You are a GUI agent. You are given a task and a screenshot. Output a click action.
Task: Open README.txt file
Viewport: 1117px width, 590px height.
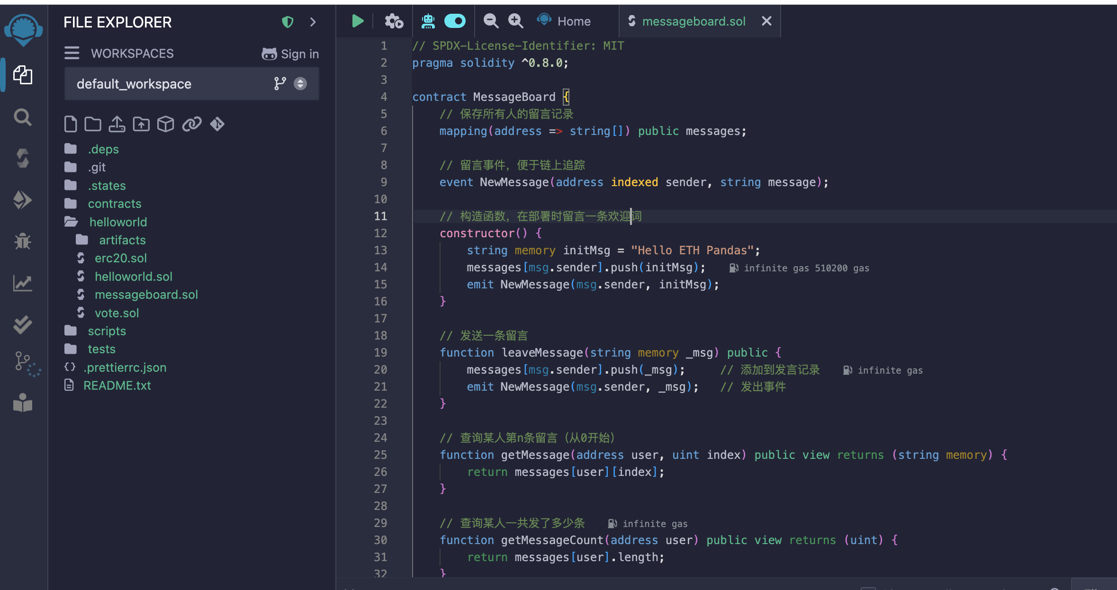click(117, 385)
